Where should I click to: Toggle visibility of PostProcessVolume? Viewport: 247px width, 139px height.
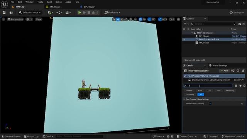184,39
